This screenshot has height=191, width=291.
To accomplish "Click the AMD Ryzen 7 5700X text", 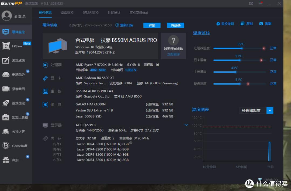I will pos(99,65).
